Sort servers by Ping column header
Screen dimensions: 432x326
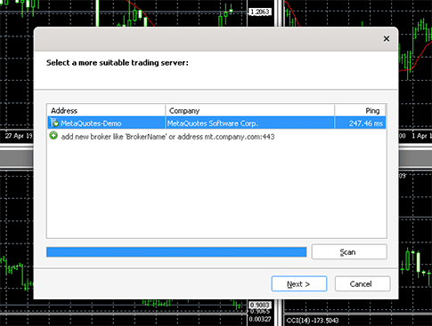(x=360, y=110)
